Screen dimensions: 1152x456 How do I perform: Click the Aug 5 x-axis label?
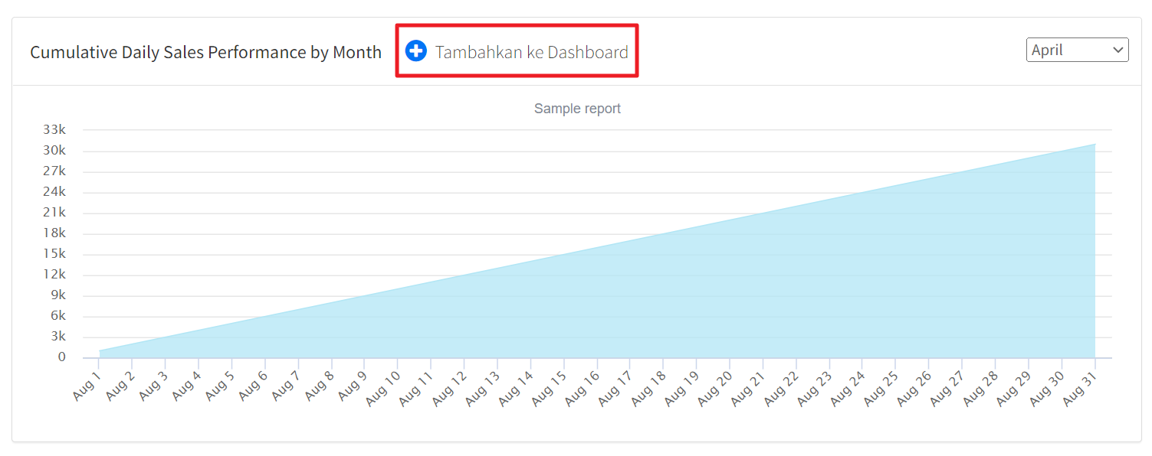click(x=219, y=384)
